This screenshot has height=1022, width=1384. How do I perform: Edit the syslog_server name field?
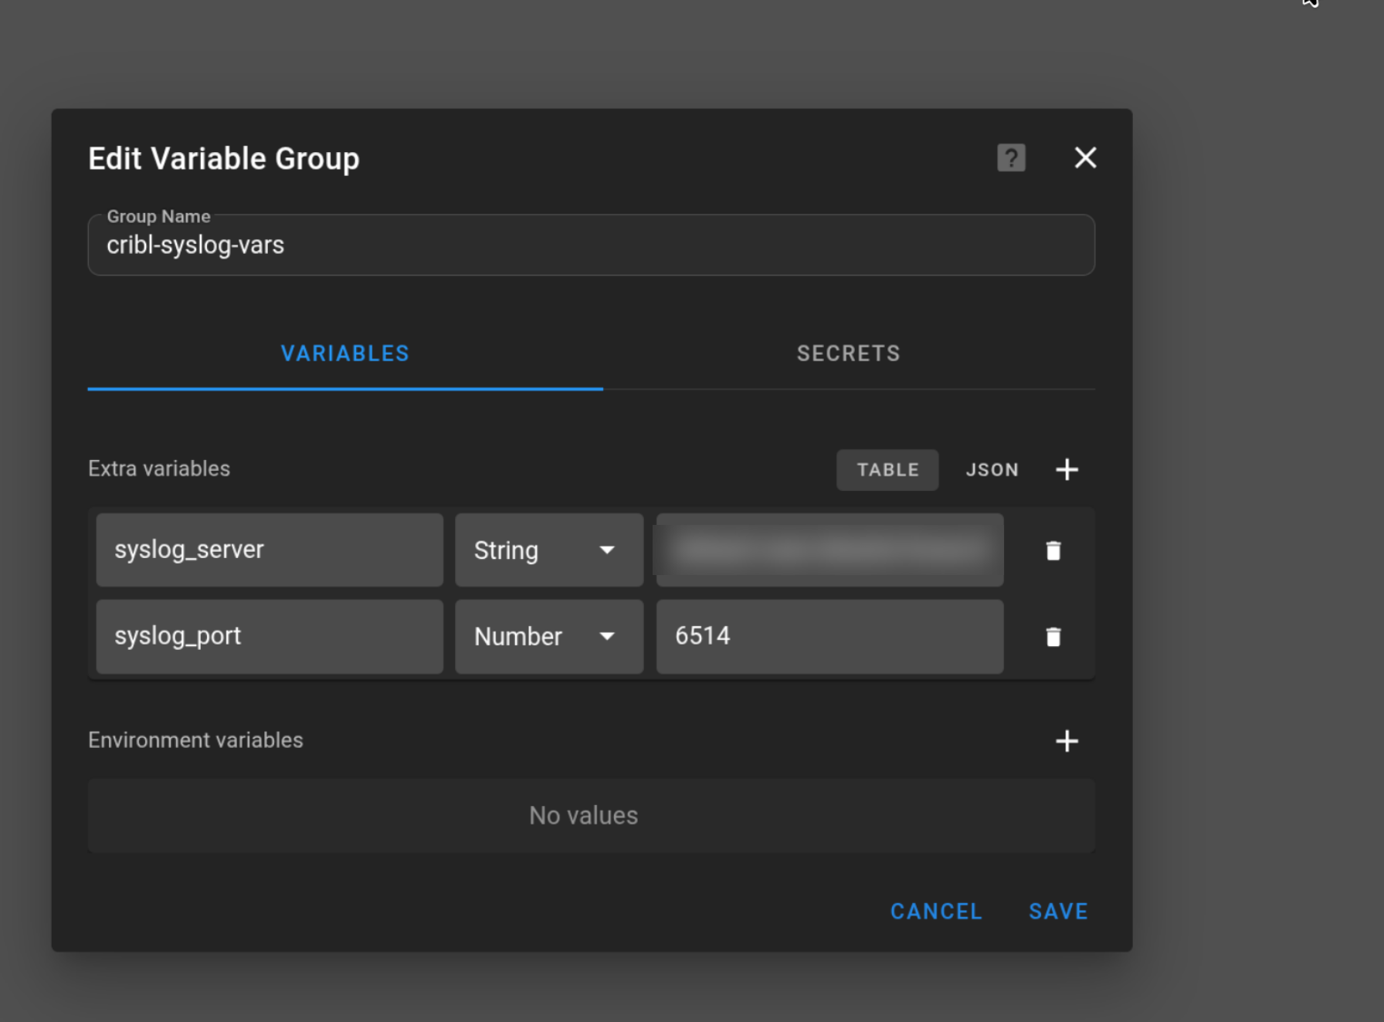tap(270, 550)
